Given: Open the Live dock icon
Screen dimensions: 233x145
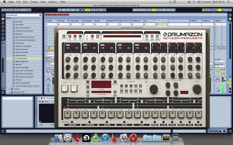Looking at the screenshot, I should (86, 138).
